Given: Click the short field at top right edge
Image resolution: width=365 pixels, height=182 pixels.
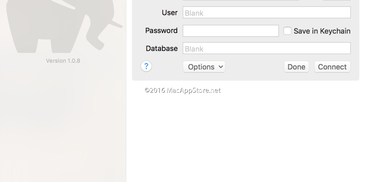Looking at the screenshot, I should [337, 0].
